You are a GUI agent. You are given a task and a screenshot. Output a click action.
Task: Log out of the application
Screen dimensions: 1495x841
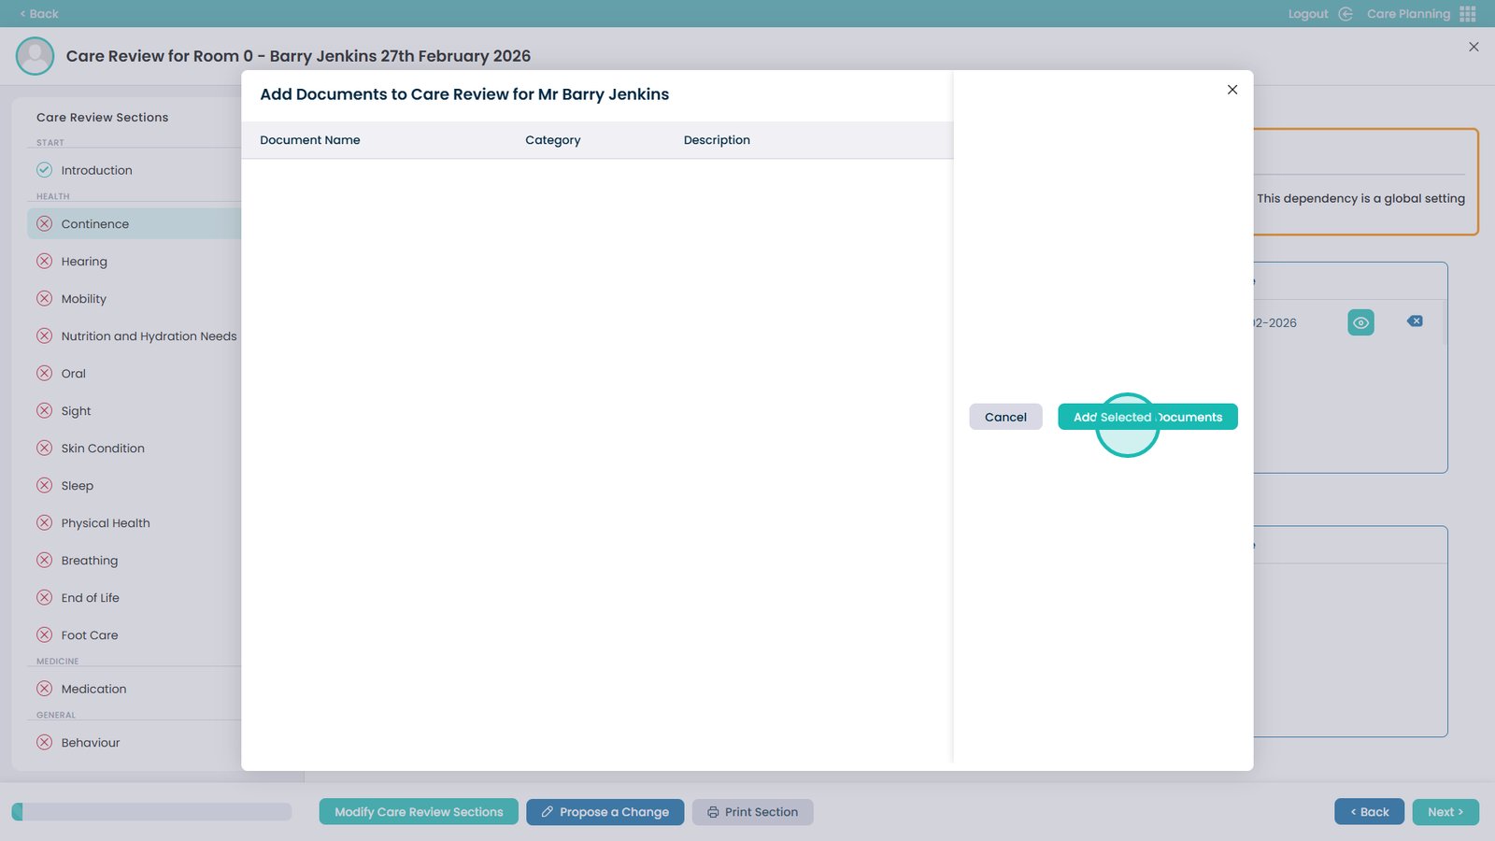[x=1308, y=14]
